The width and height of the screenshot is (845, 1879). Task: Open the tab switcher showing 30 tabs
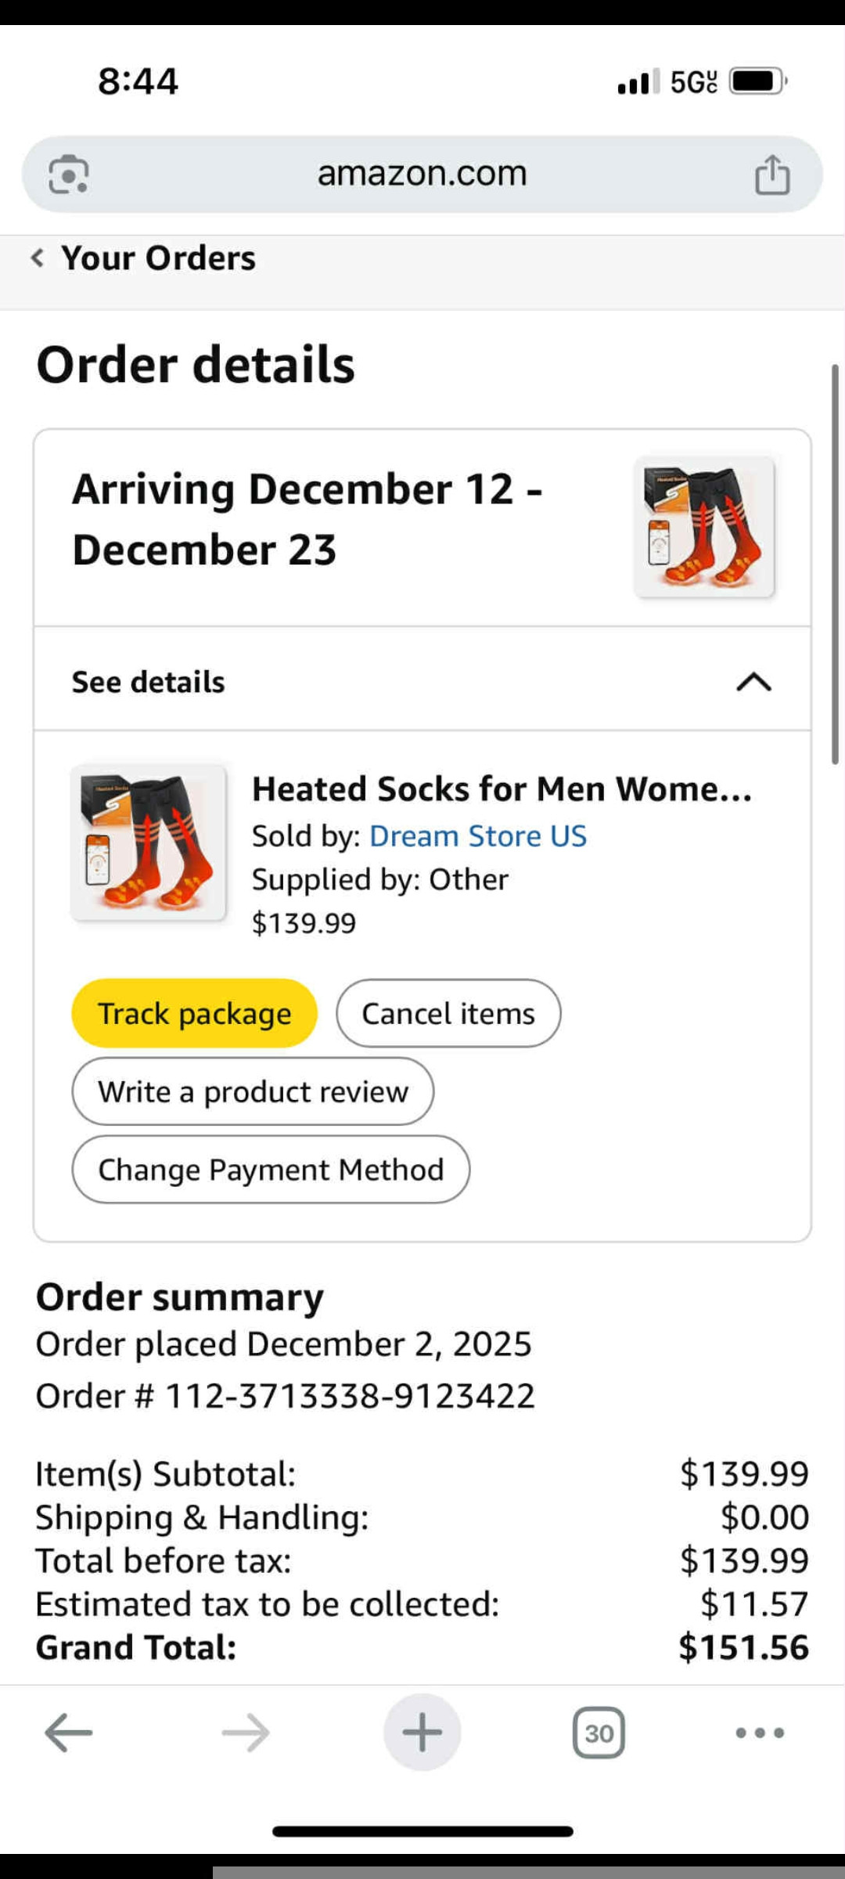(599, 1732)
